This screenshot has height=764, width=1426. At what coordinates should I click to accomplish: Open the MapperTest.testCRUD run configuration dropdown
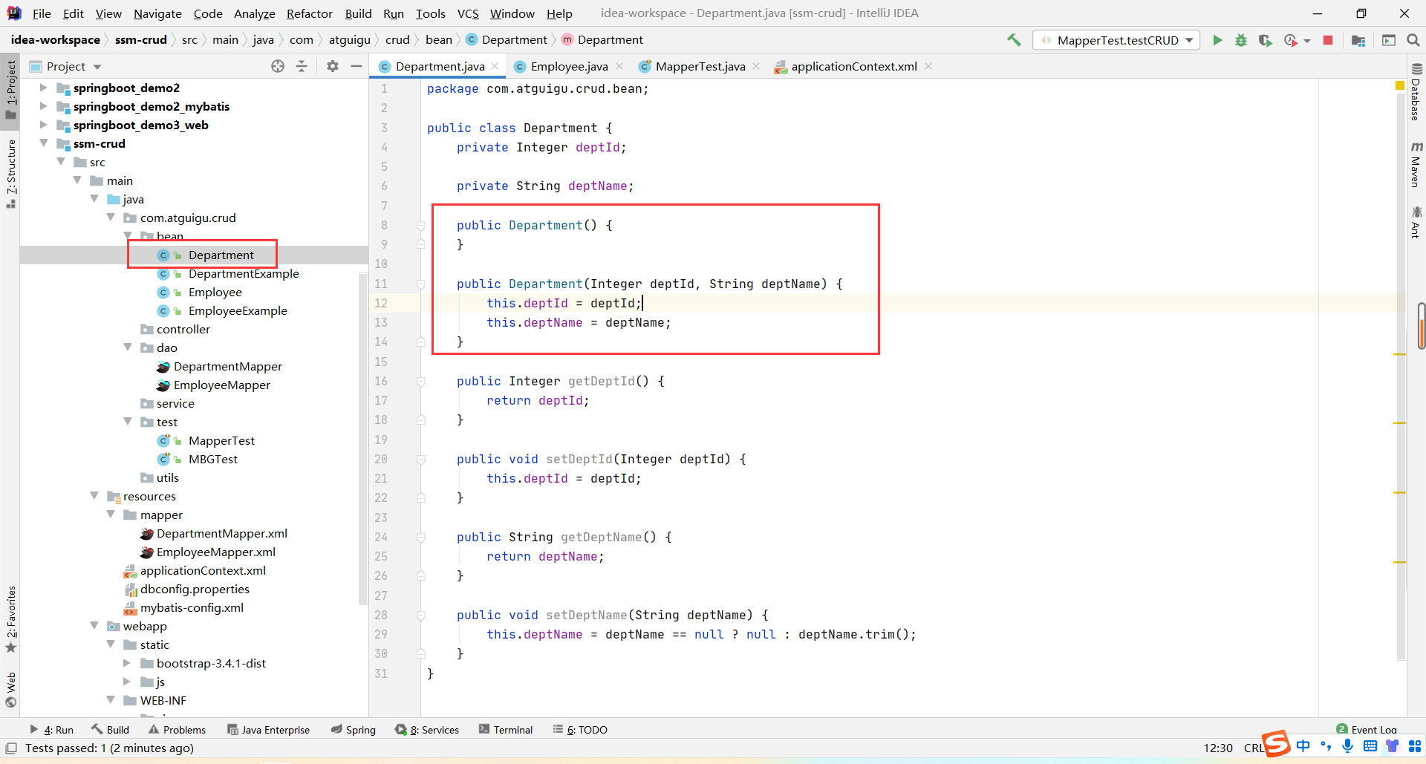click(x=1116, y=40)
